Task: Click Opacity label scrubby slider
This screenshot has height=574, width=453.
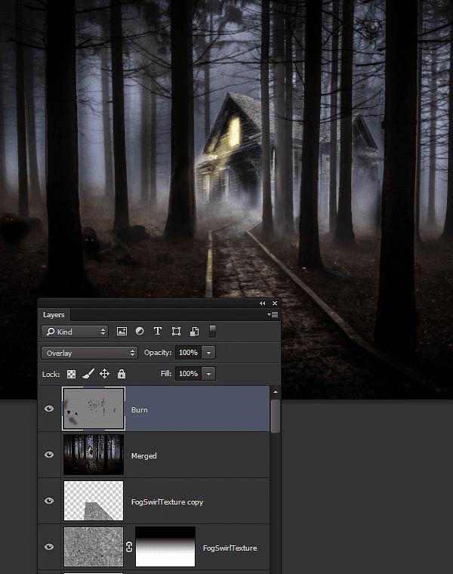Action: coord(158,353)
